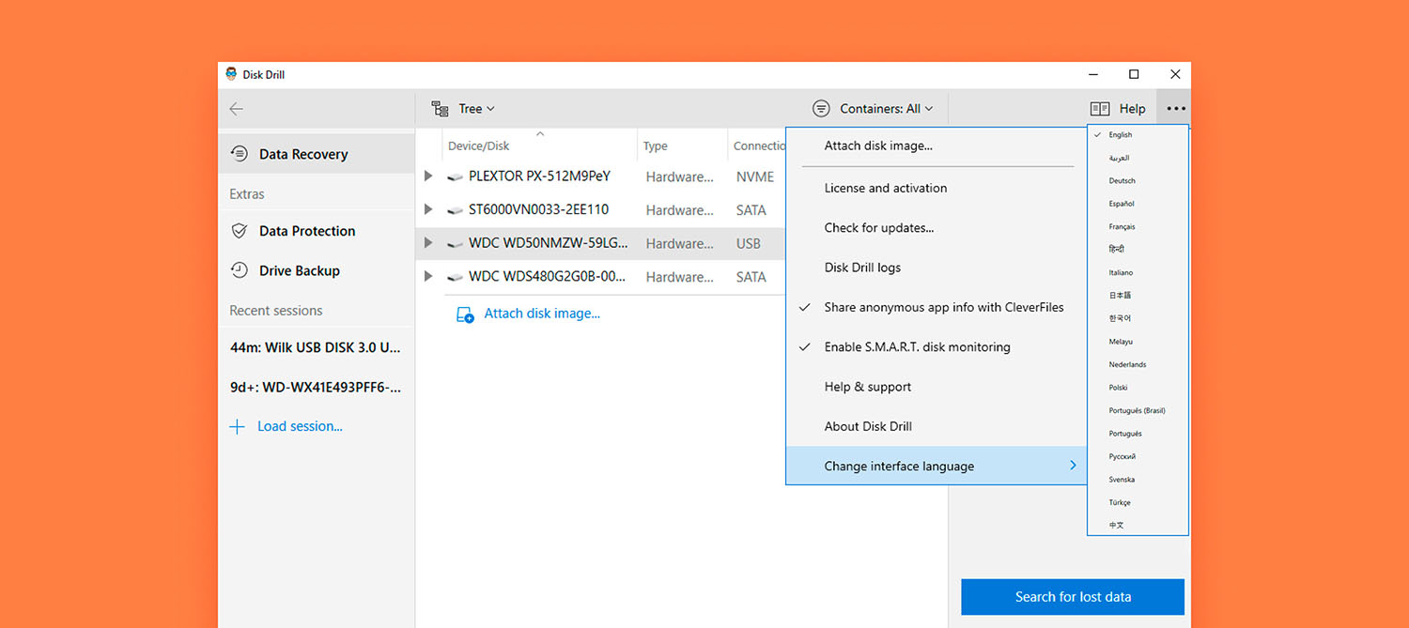
Task: Sort by the Device/Disk column header
Action: coord(479,146)
